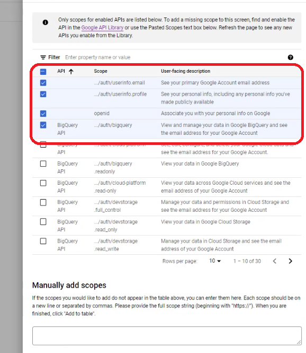Go to previous page of scopes
The width and height of the screenshot is (306, 353).
coord(275,261)
